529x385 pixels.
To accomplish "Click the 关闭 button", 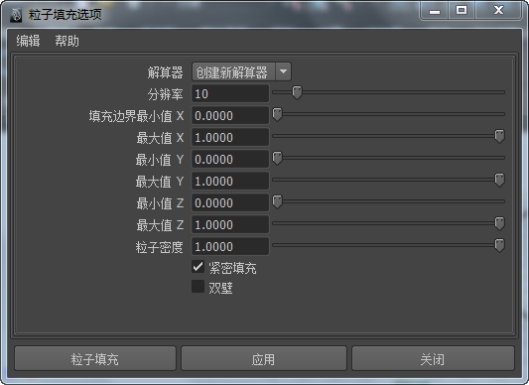I will pos(433,358).
